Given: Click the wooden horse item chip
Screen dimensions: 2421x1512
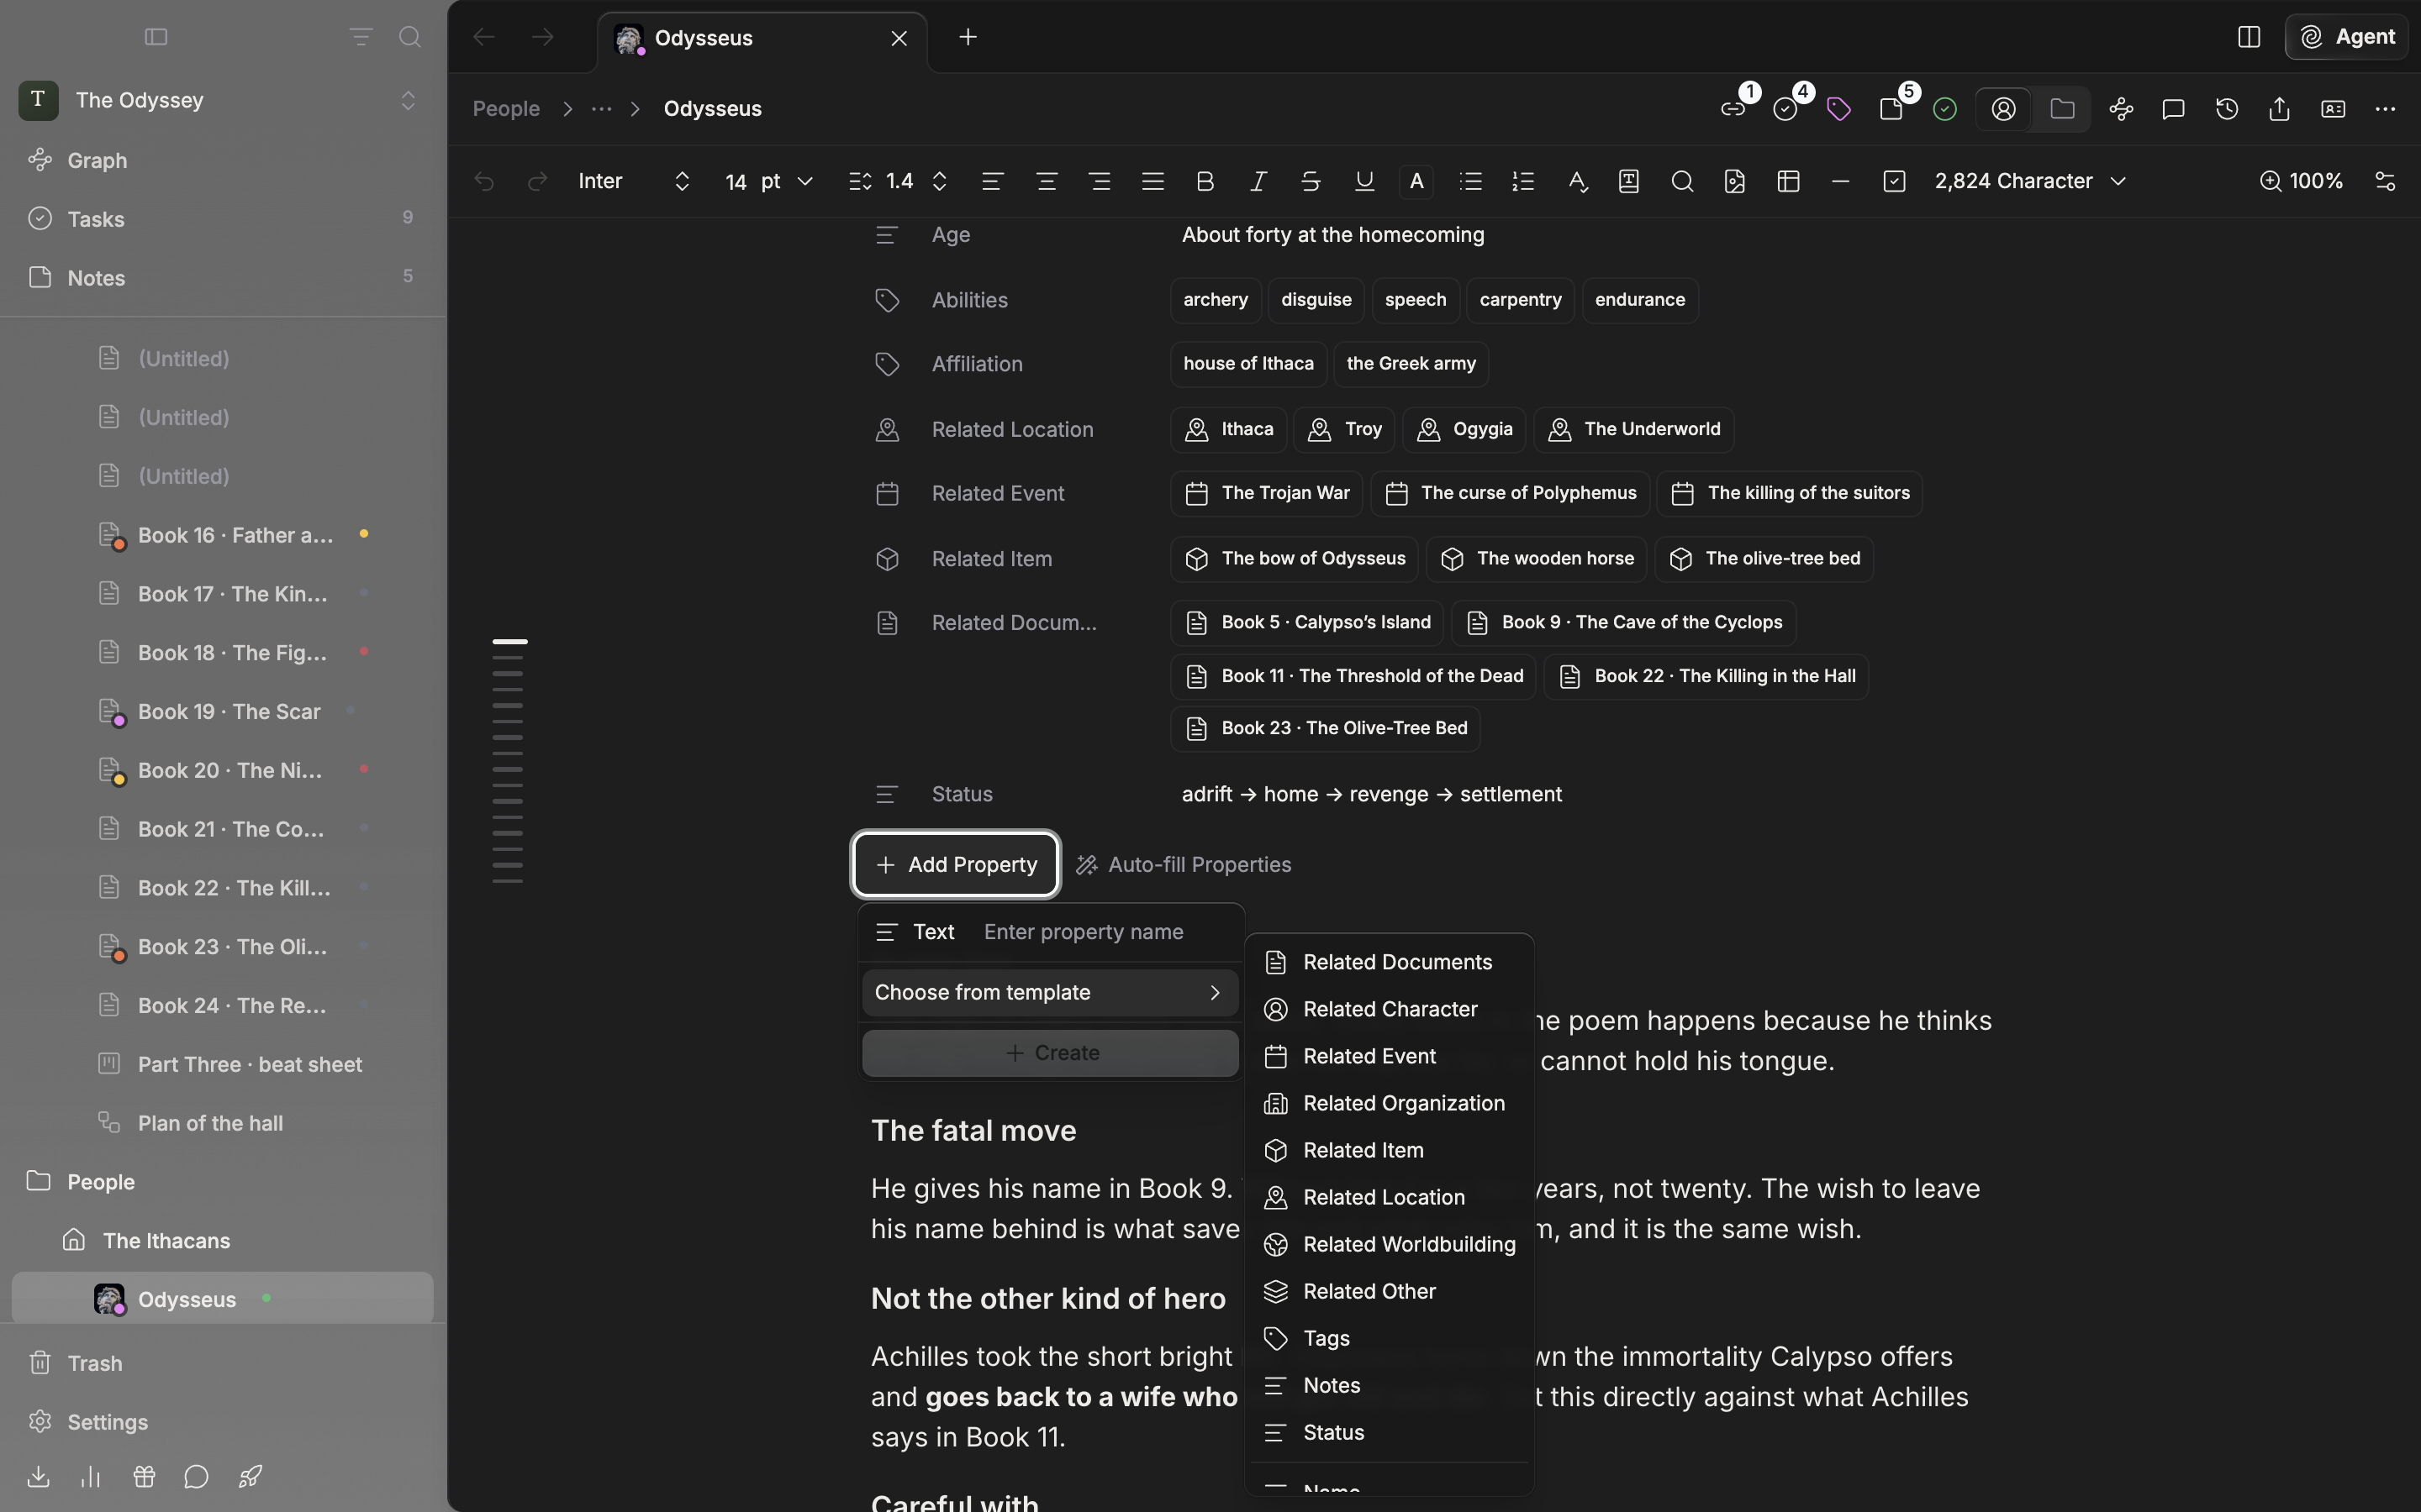Looking at the screenshot, I should pyautogui.click(x=1537, y=559).
